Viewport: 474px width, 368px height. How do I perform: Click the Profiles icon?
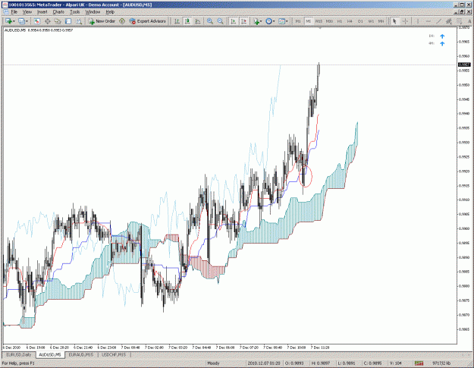click(21, 21)
